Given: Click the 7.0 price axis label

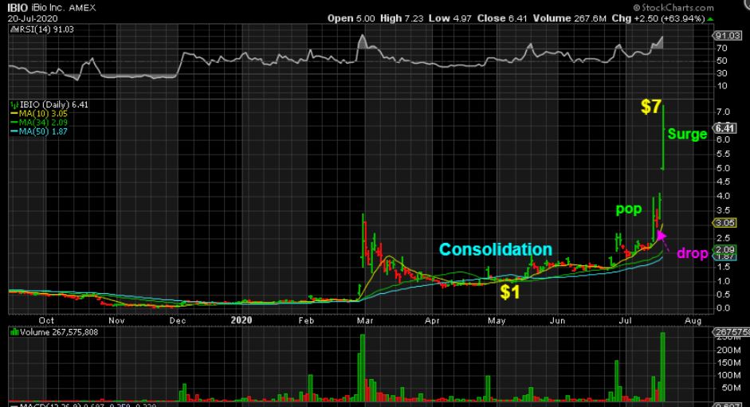Looking at the screenshot, I should 723,112.
